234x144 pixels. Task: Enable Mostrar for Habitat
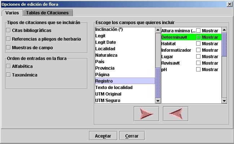click(x=198, y=43)
